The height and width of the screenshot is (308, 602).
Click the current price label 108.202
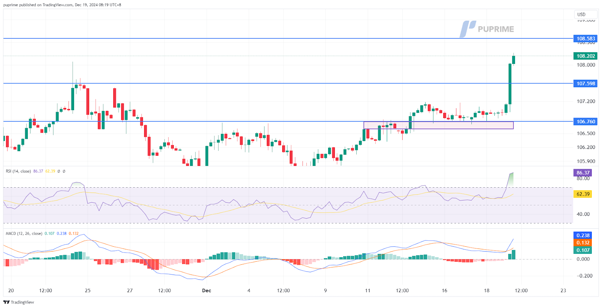[x=585, y=56]
